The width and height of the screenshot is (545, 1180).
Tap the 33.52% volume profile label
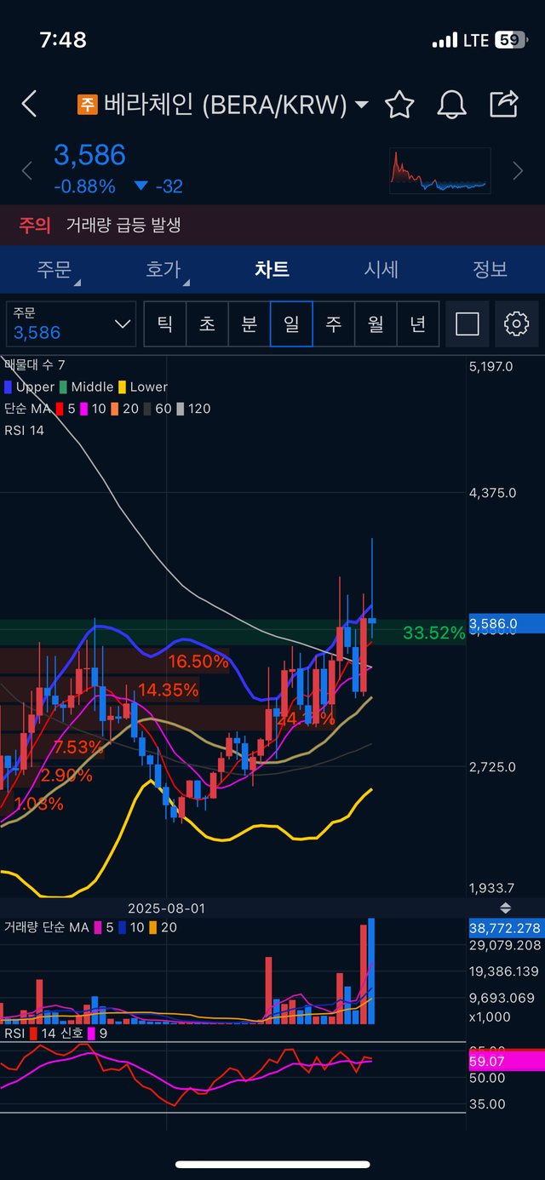coord(433,633)
